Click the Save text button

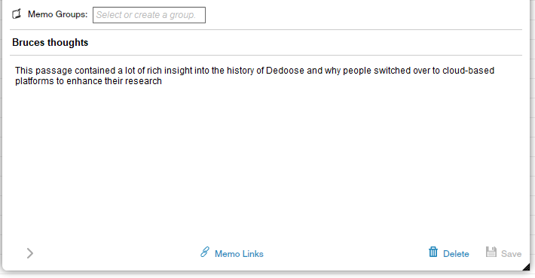511,254
